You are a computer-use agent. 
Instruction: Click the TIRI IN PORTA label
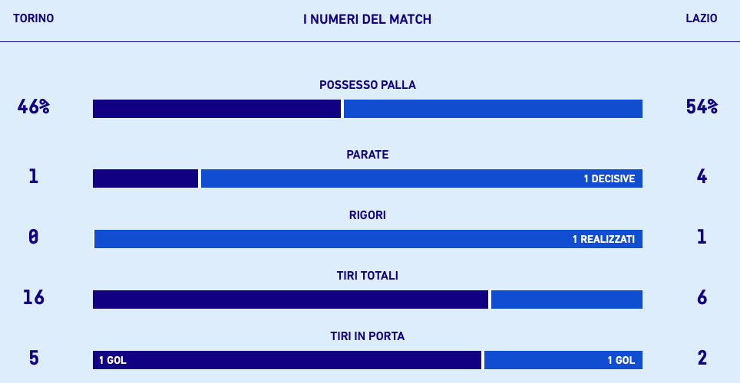pos(367,336)
